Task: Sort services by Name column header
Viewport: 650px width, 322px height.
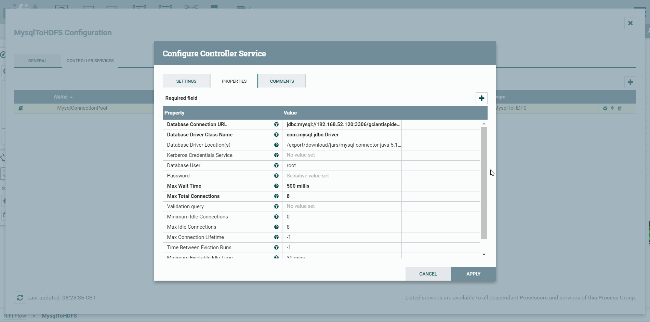Action: coord(61,97)
